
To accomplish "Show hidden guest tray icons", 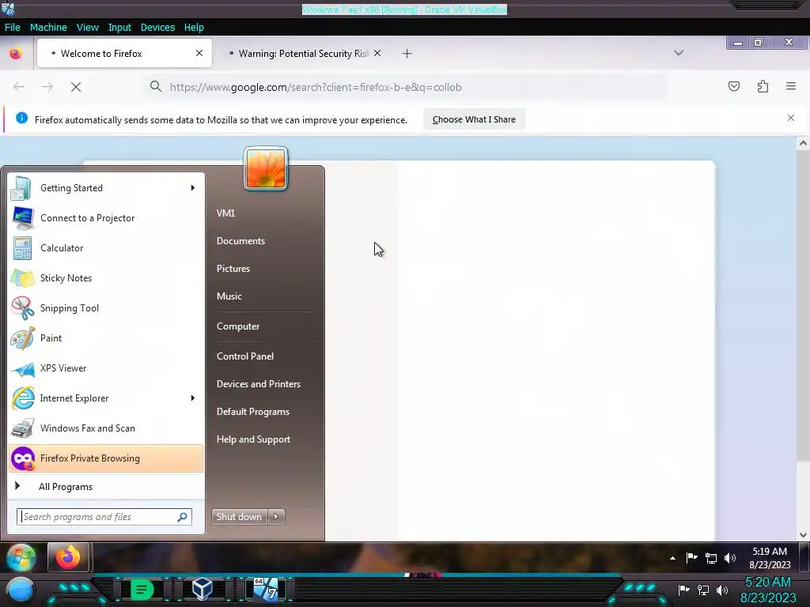I will (672, 558).
